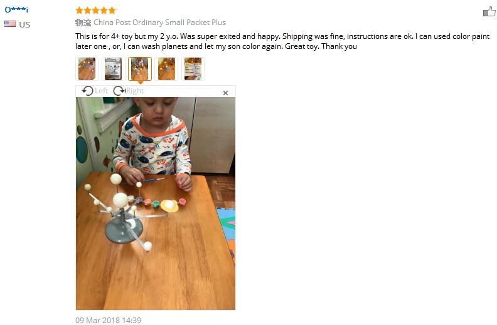Click the thumbs-up helpful icon
Image resolution: width=497 pixels, height=325 pixels.
(x=489, y=12)
